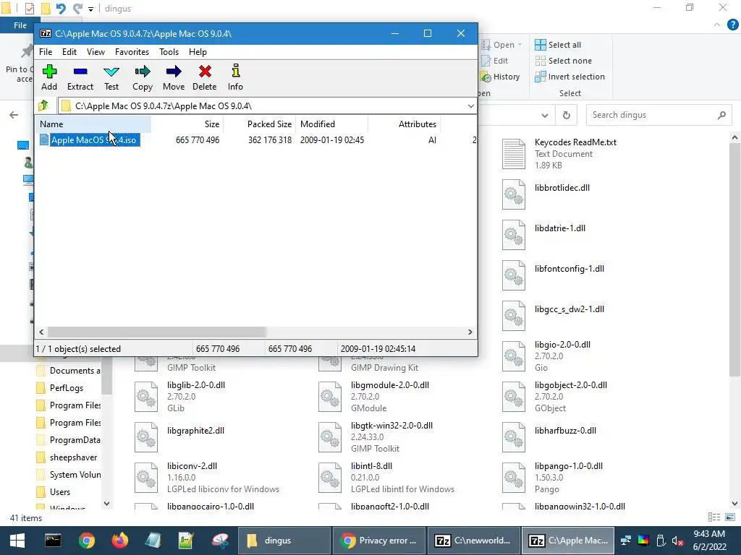Viewport: 741px width, 555px height.
Task: Select libglib-2.0-0.dll file
Action: tap(180, 397)
